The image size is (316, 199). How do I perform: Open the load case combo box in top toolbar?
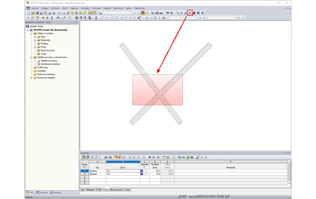[117, 13]
